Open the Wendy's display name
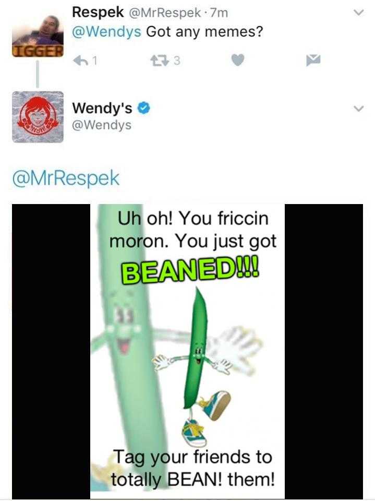The height and width of the screenshot is (501, 375). [x=102, y=108]
